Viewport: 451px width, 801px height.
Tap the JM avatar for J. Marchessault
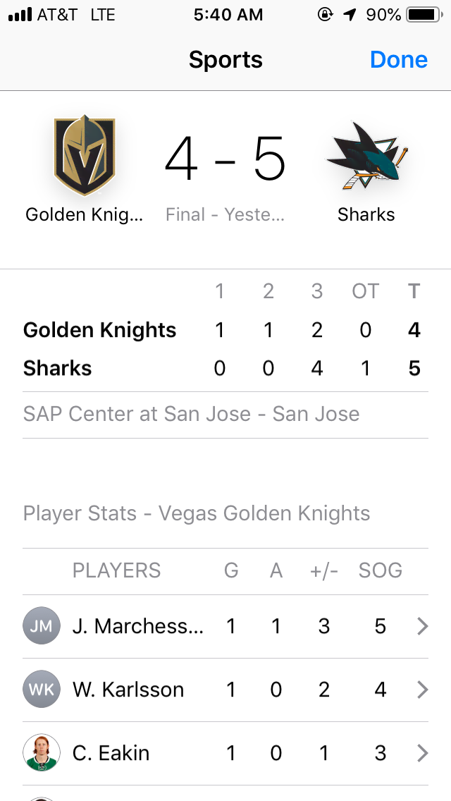[42, 626]
